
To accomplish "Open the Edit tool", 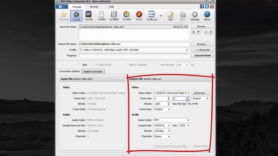I will coord(170,16).
